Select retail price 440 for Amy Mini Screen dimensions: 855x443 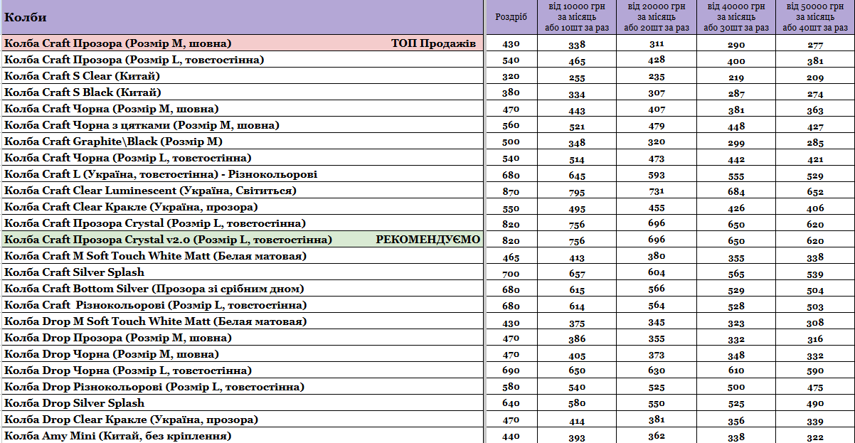(x=511, y=437)
